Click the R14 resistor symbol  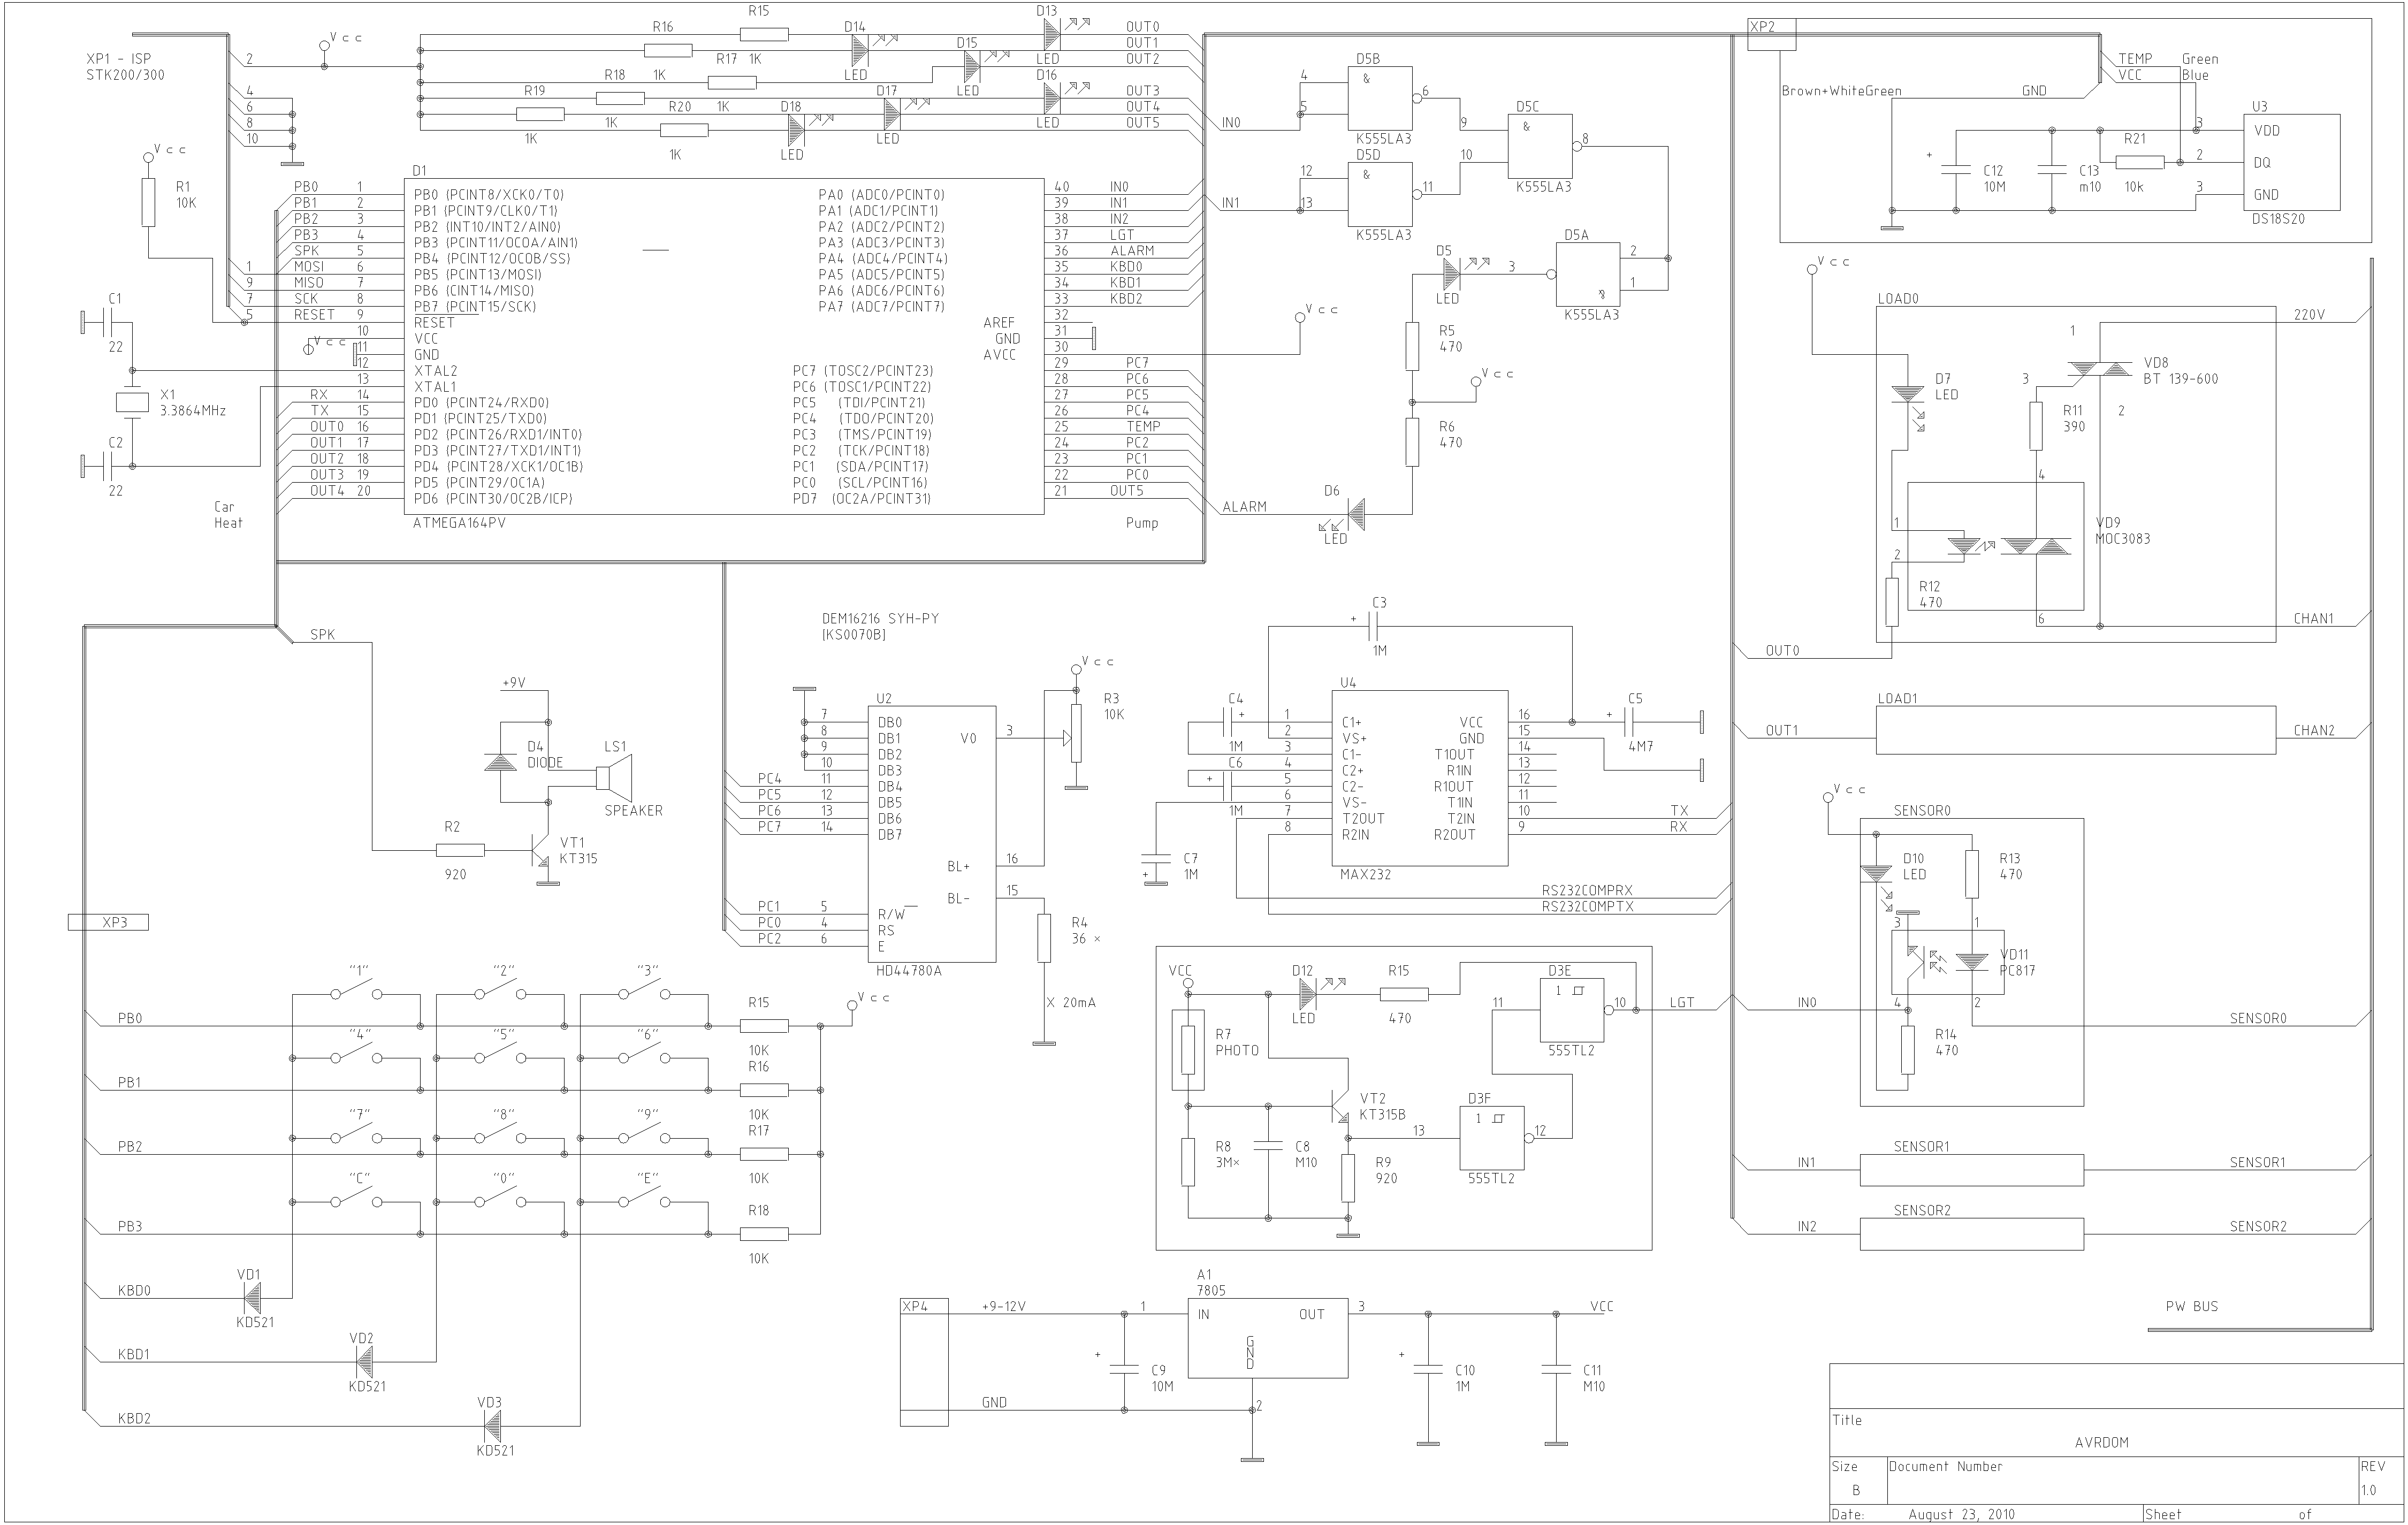(1908, 1050)
